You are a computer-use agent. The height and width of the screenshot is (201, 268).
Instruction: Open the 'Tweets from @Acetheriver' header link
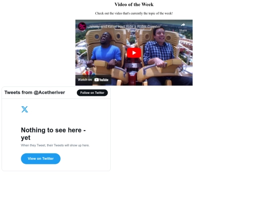[35, 92]
